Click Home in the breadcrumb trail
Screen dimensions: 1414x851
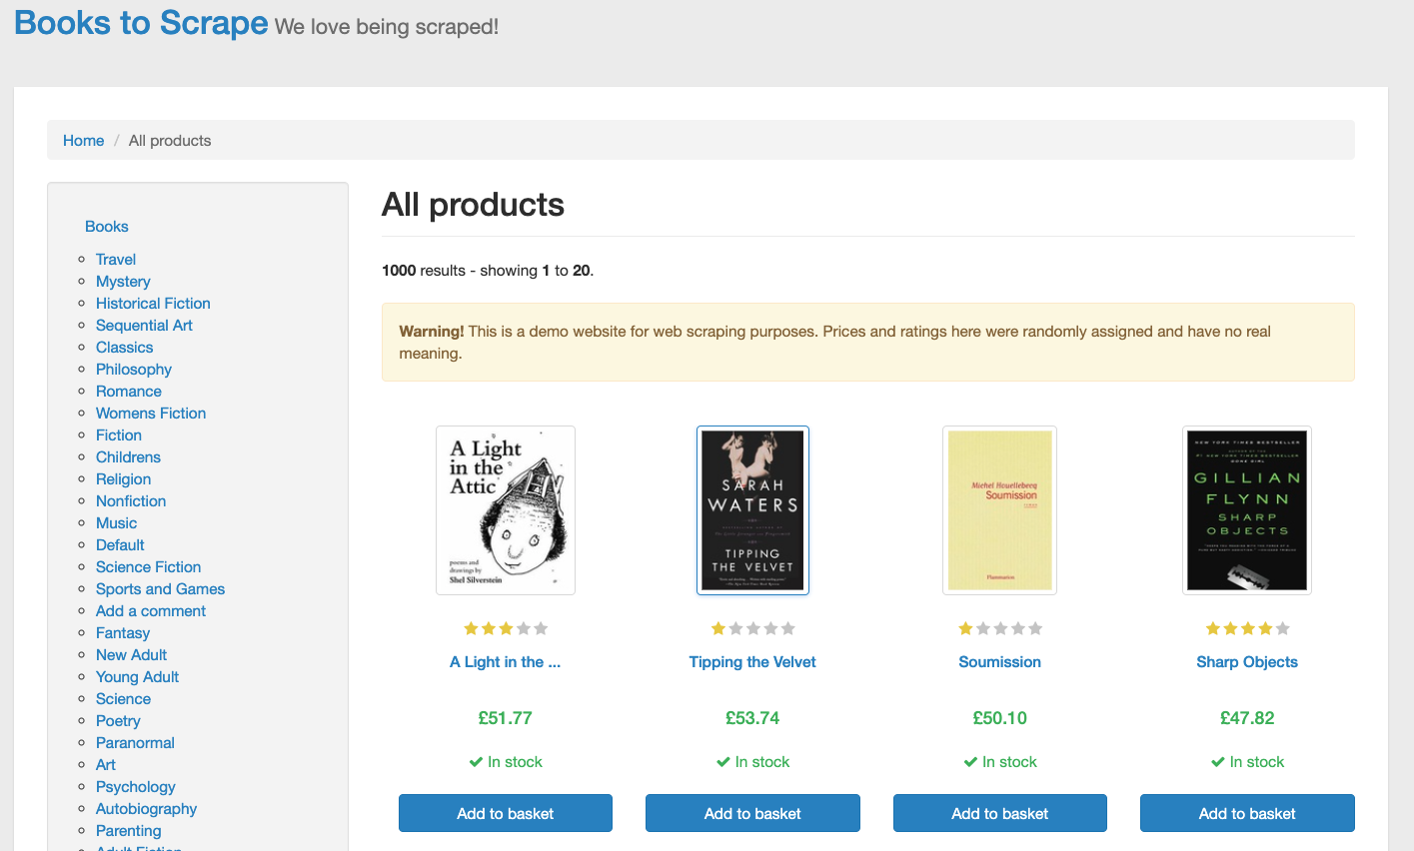(x=83, y=140)
